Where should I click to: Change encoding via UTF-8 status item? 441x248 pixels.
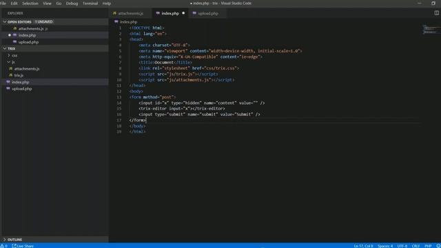pos(402,246)
